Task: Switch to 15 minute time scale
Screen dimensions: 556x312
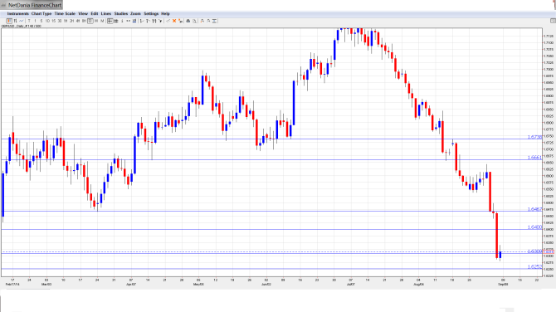Action: (54, 21)
